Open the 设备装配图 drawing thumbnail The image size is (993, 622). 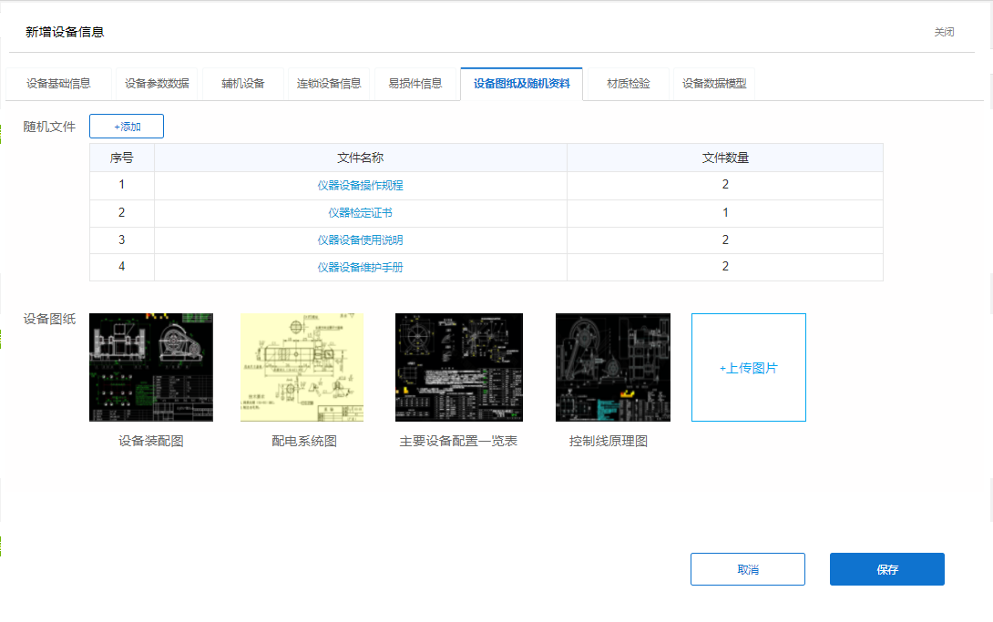[x=151, y=367]
